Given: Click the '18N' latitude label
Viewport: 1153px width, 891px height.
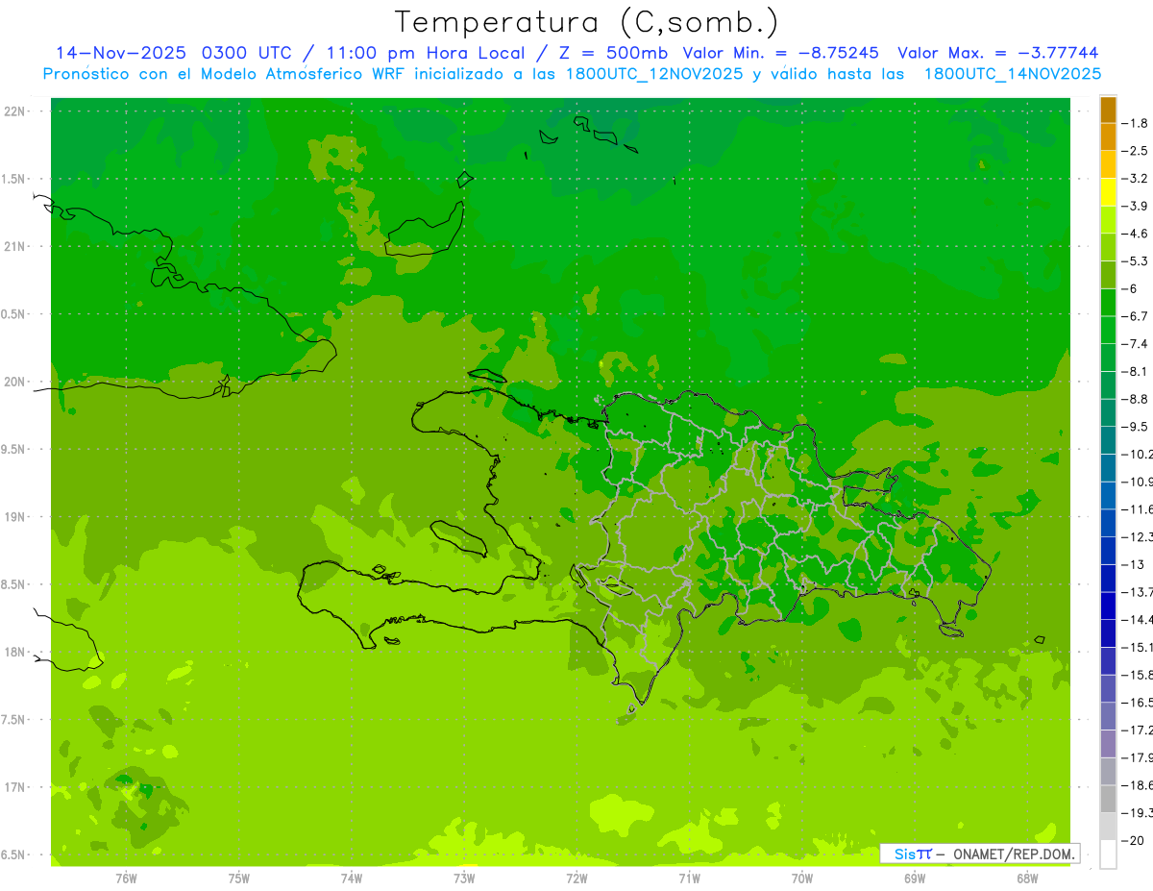Looking at the screenshot, I should pos(16,653).
